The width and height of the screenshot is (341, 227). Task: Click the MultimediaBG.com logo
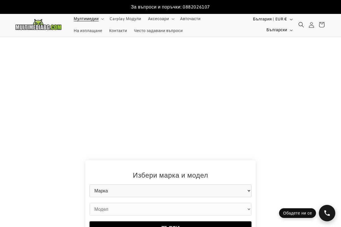pos(38,25)
